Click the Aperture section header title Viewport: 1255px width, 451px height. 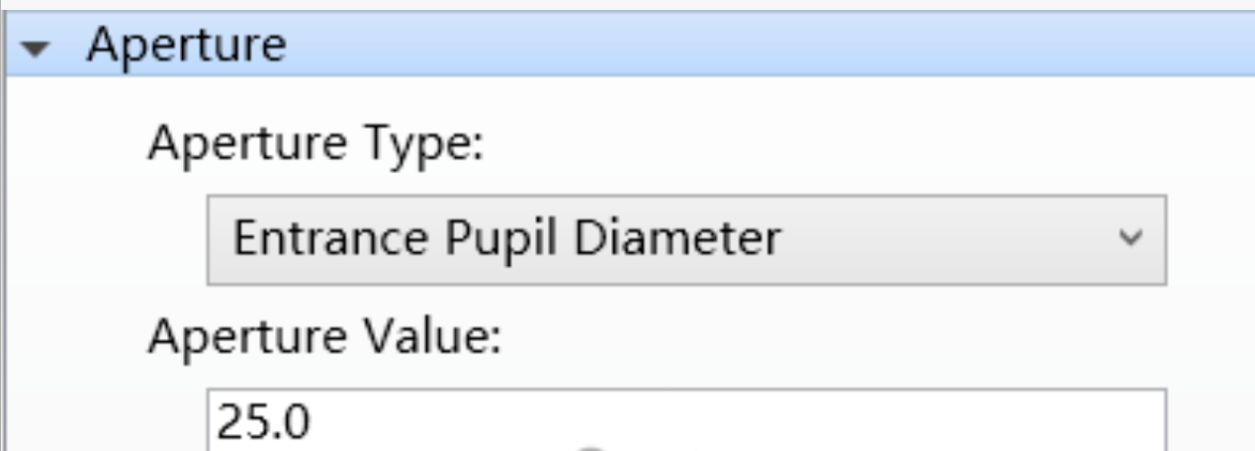click(x=186, y=45)
